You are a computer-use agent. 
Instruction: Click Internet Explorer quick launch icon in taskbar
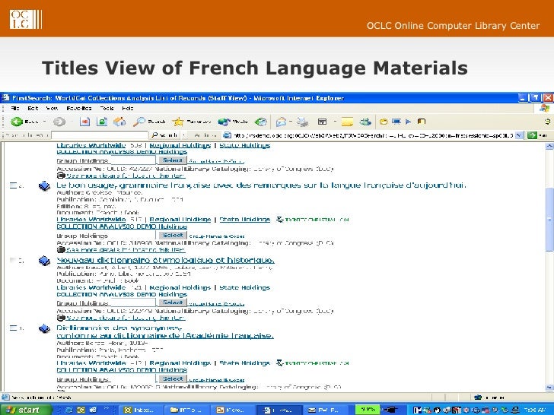tap(69, 410)
